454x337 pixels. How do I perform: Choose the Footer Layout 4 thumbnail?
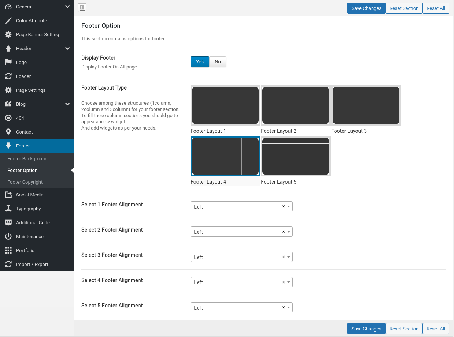point(225,156)
